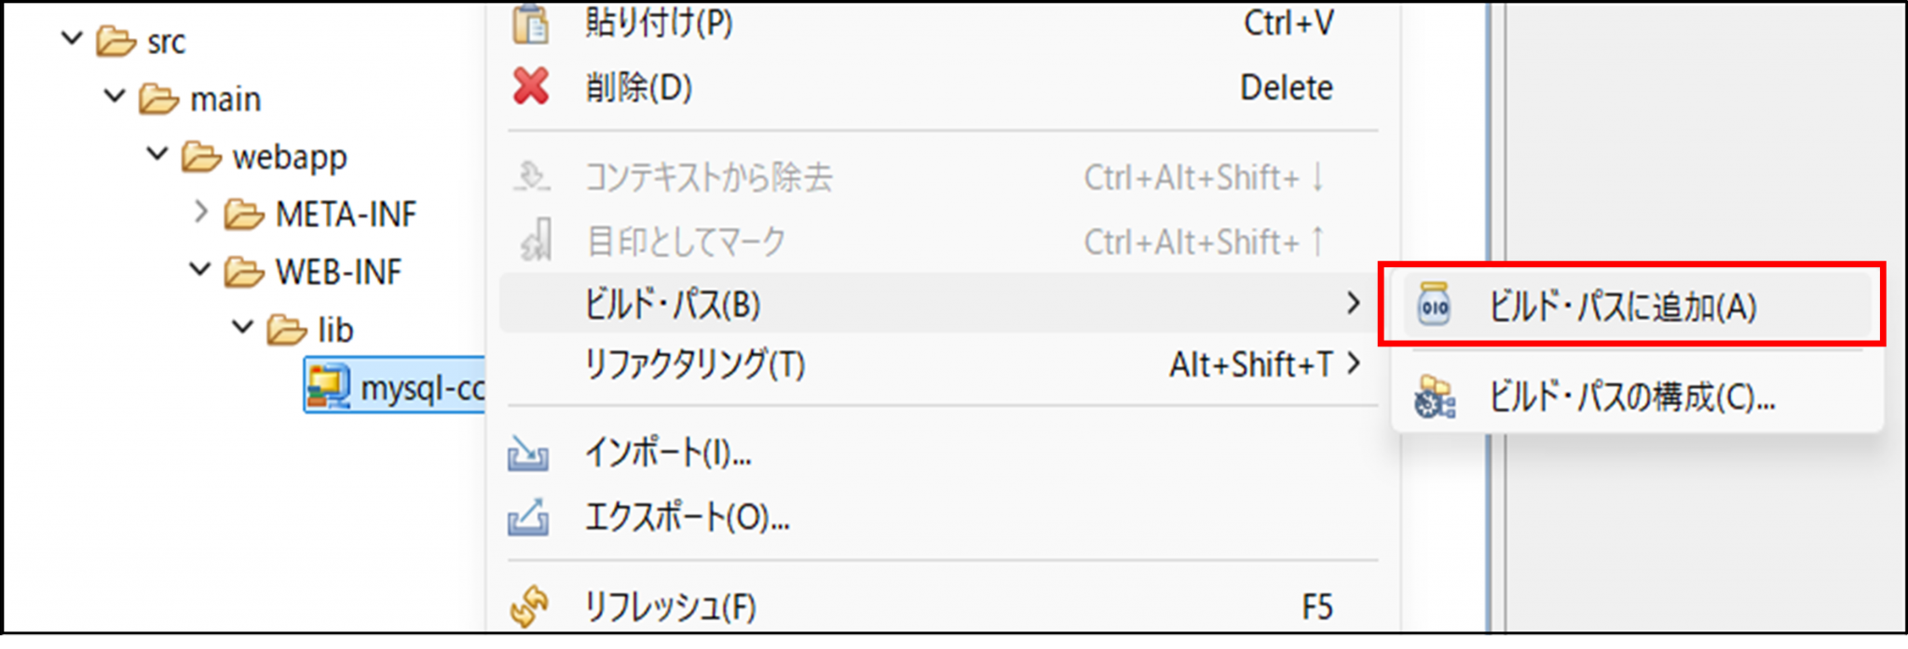Click the Export arrow icon
Viewport: 1908px width, 649px height.
pos(528,518)
